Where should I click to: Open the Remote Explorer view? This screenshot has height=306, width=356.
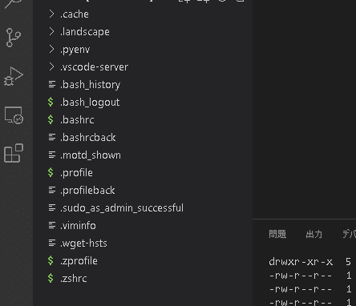[14, 115]
